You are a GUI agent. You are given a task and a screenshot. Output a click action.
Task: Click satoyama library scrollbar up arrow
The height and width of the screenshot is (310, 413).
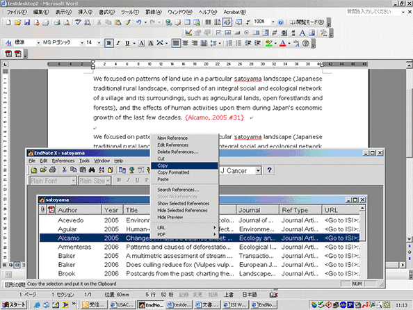[x=362, y=209]
